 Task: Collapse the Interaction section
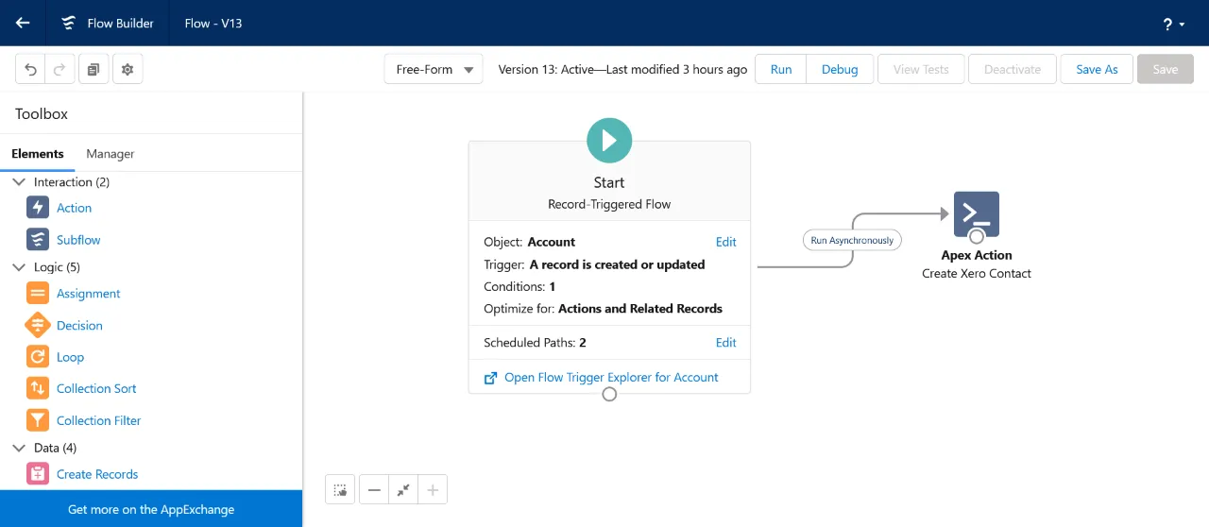pos(19,181)
